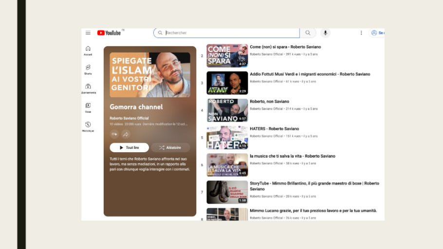Click the Tout lire button

coord(129,147)
